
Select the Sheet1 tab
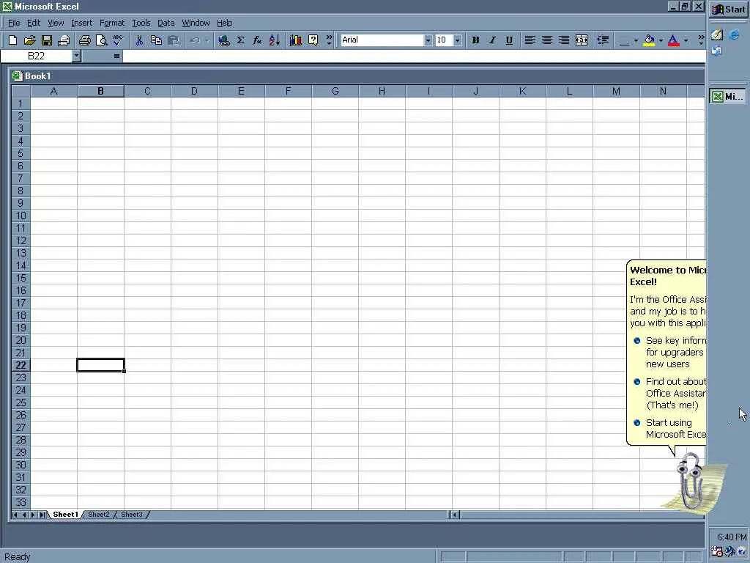coord(65,515)
